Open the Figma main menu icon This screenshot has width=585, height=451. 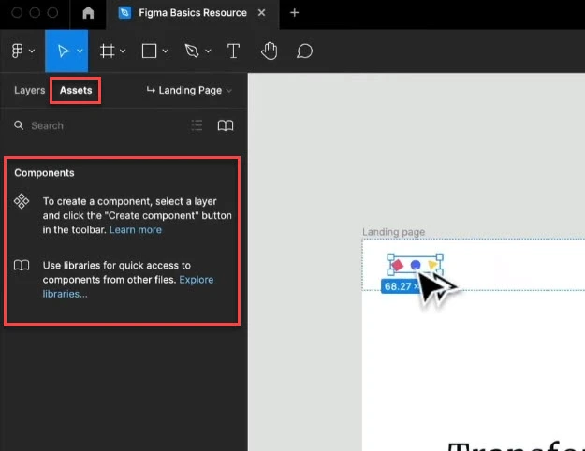pos(17,51)
